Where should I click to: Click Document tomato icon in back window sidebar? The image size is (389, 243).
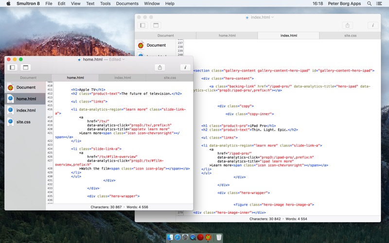[141, 45]
